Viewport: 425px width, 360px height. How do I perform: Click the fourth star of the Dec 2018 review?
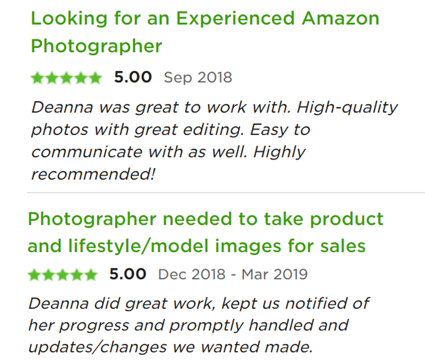[76, 274]
